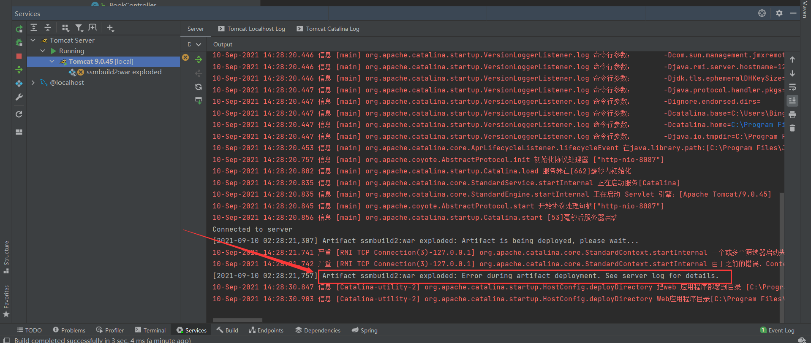
Task: Open the TODO tool window
Action: point(29,330)
